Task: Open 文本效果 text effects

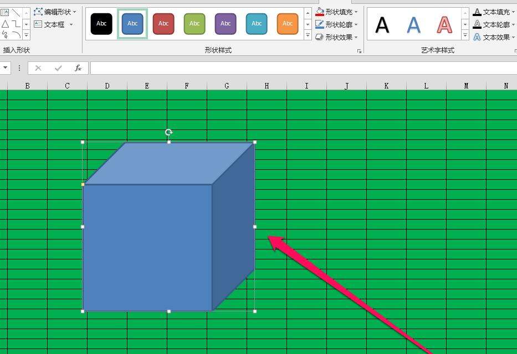Action: point(494,37)
